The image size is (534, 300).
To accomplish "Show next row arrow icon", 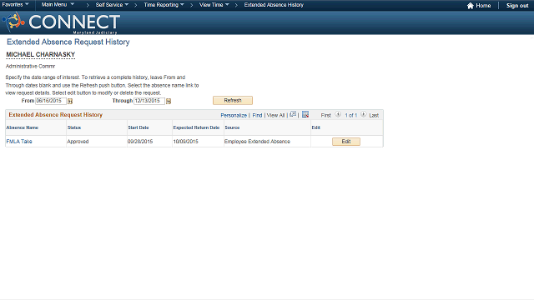I will pos(364,115).
